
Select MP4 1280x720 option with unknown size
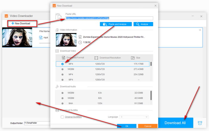(x=62, y=80)
